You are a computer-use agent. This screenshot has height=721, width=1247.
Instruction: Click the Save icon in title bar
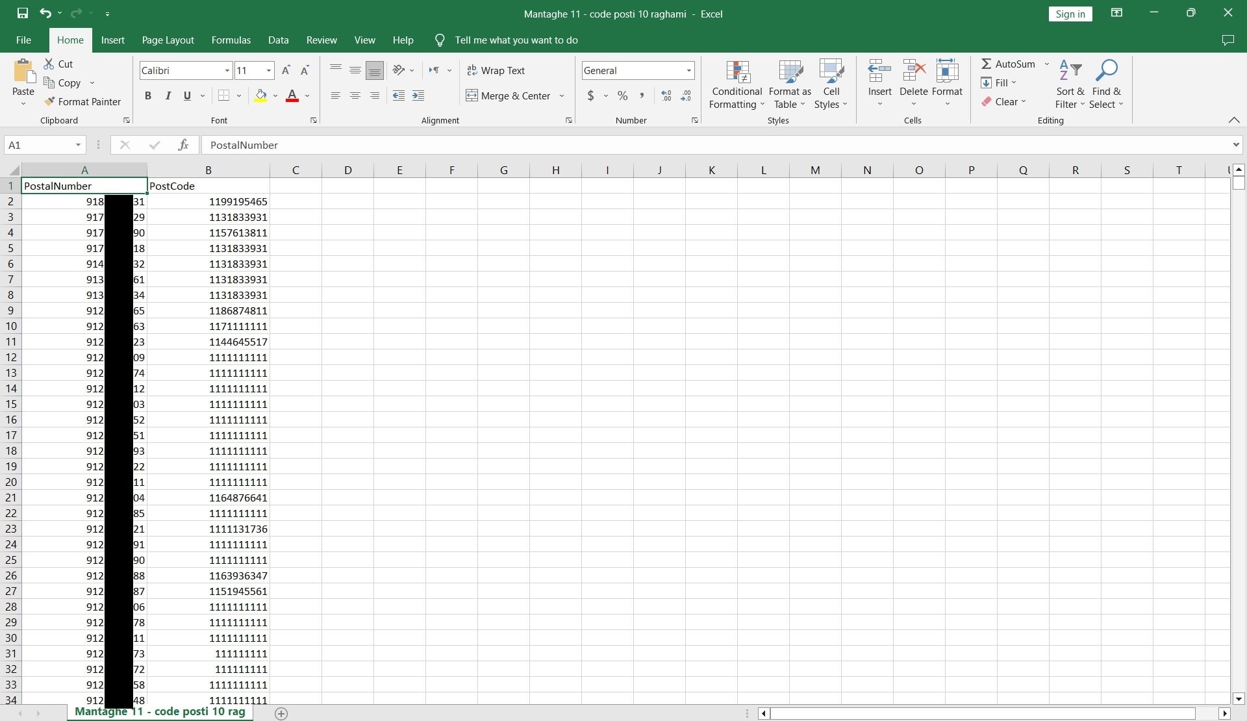[23, 13]
